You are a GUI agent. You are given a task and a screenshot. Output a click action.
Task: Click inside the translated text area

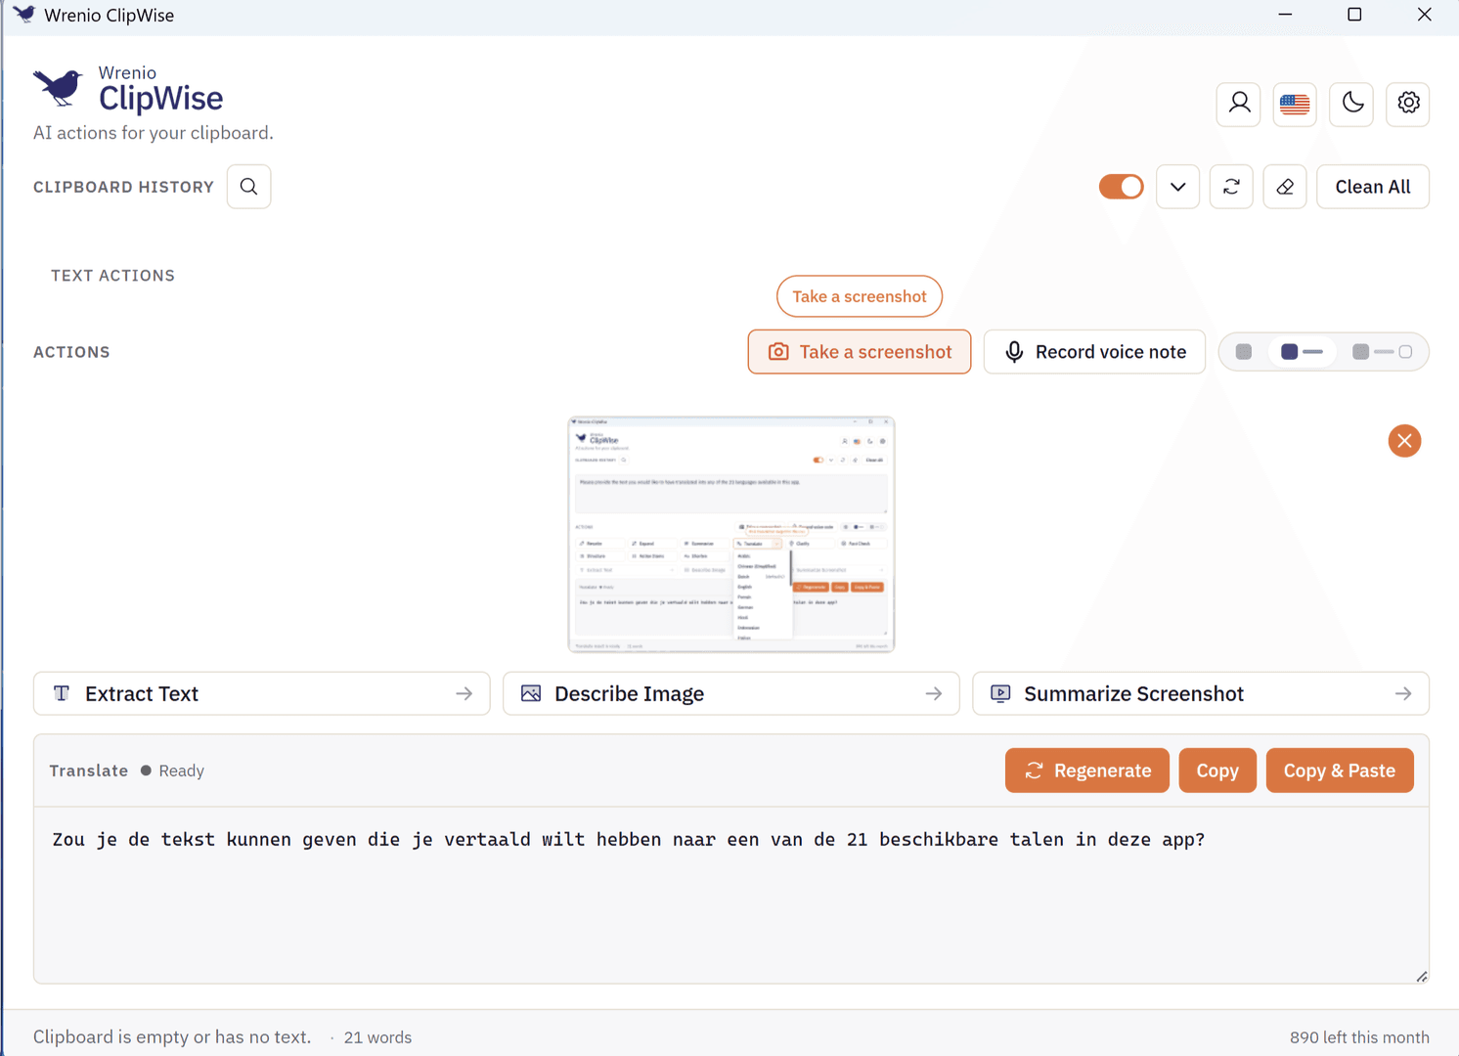(x=731, y=895)
